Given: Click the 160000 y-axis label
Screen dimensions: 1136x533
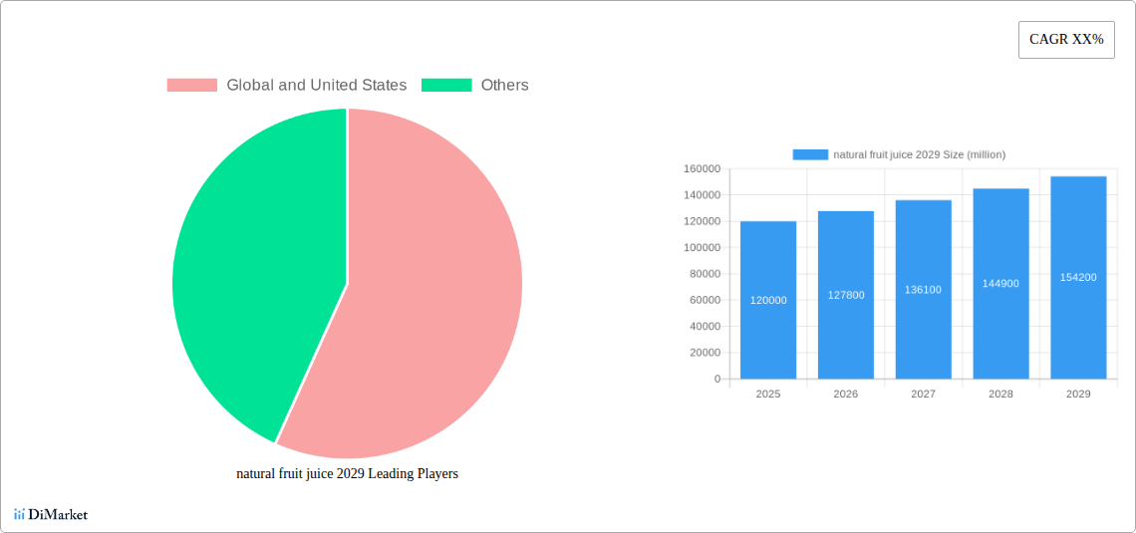Looking at the screenshot, I should click(702, 169).
